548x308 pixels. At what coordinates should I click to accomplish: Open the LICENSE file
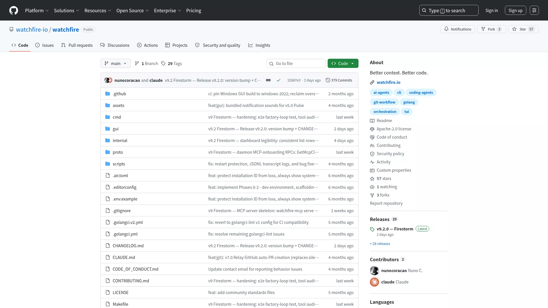[x=121, y=293]
